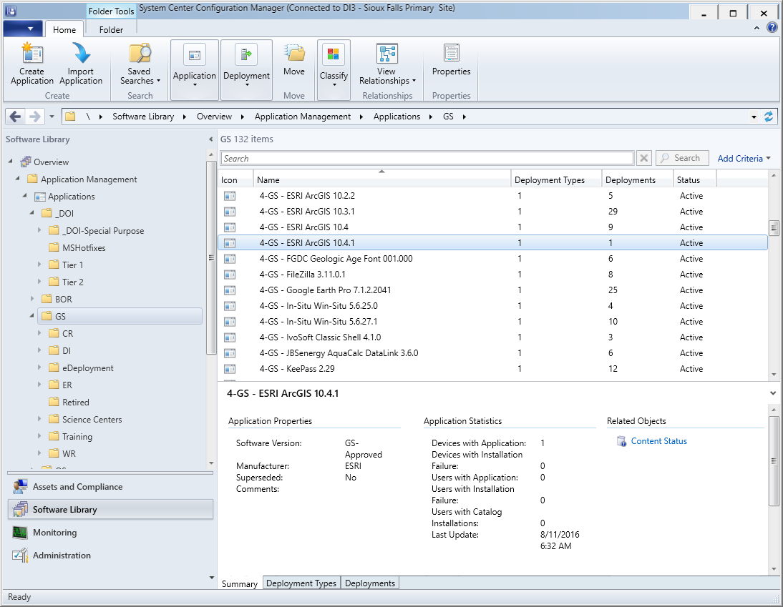This screenshot has width=783, height=607.
Task: Clear the search with the X button
Action: tap(644, 158)
